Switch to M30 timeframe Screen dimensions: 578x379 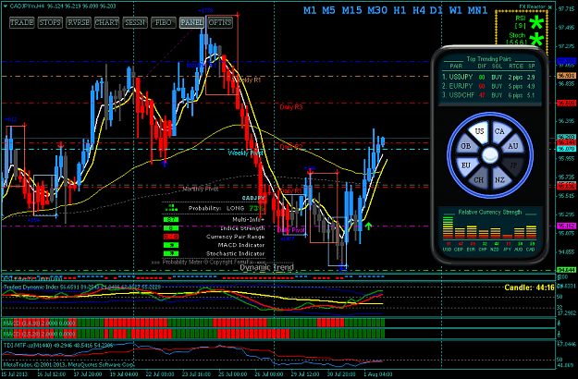pyautogui.click(x=377, y=10)
